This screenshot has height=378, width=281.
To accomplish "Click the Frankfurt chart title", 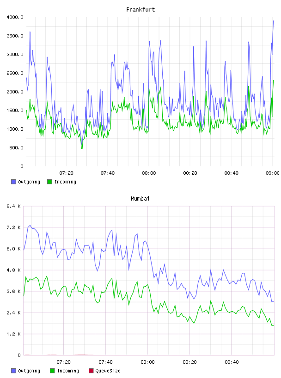I will (140, 10).
